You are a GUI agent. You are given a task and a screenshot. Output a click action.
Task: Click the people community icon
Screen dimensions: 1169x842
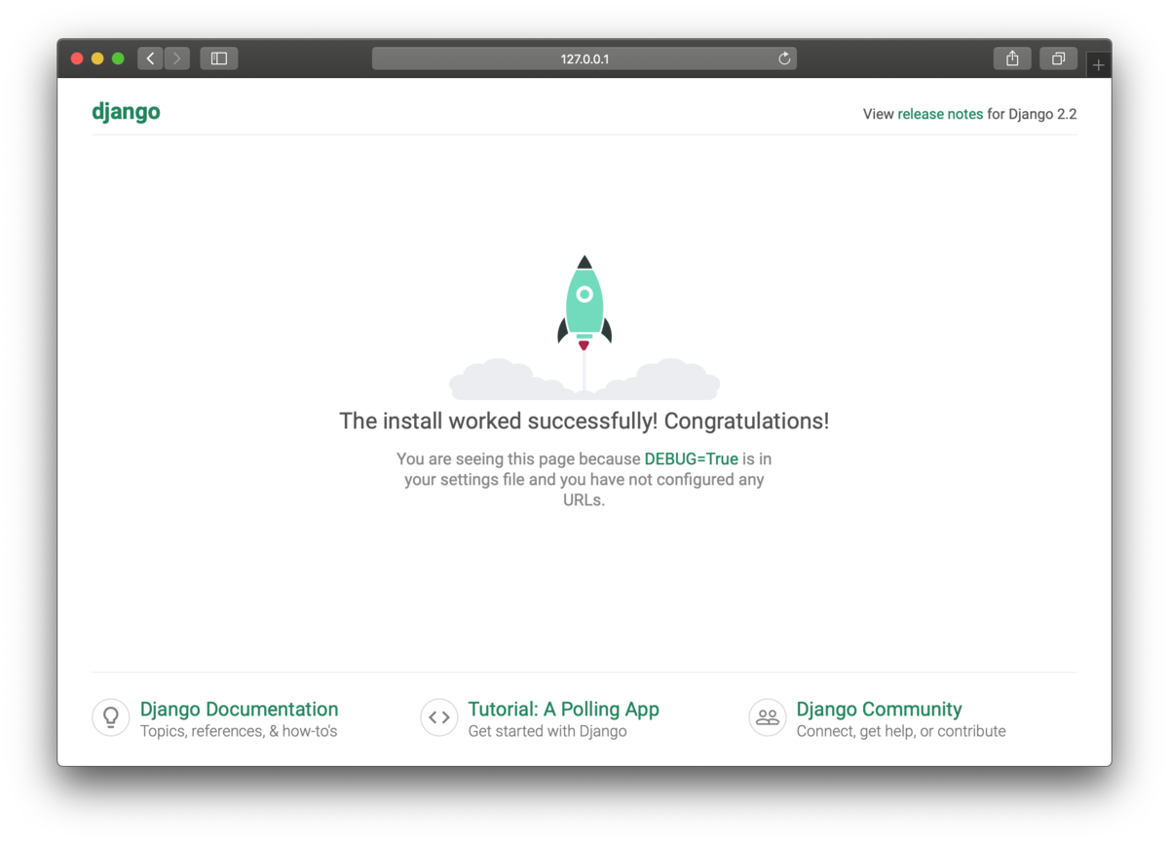click(x=768, y=717)
